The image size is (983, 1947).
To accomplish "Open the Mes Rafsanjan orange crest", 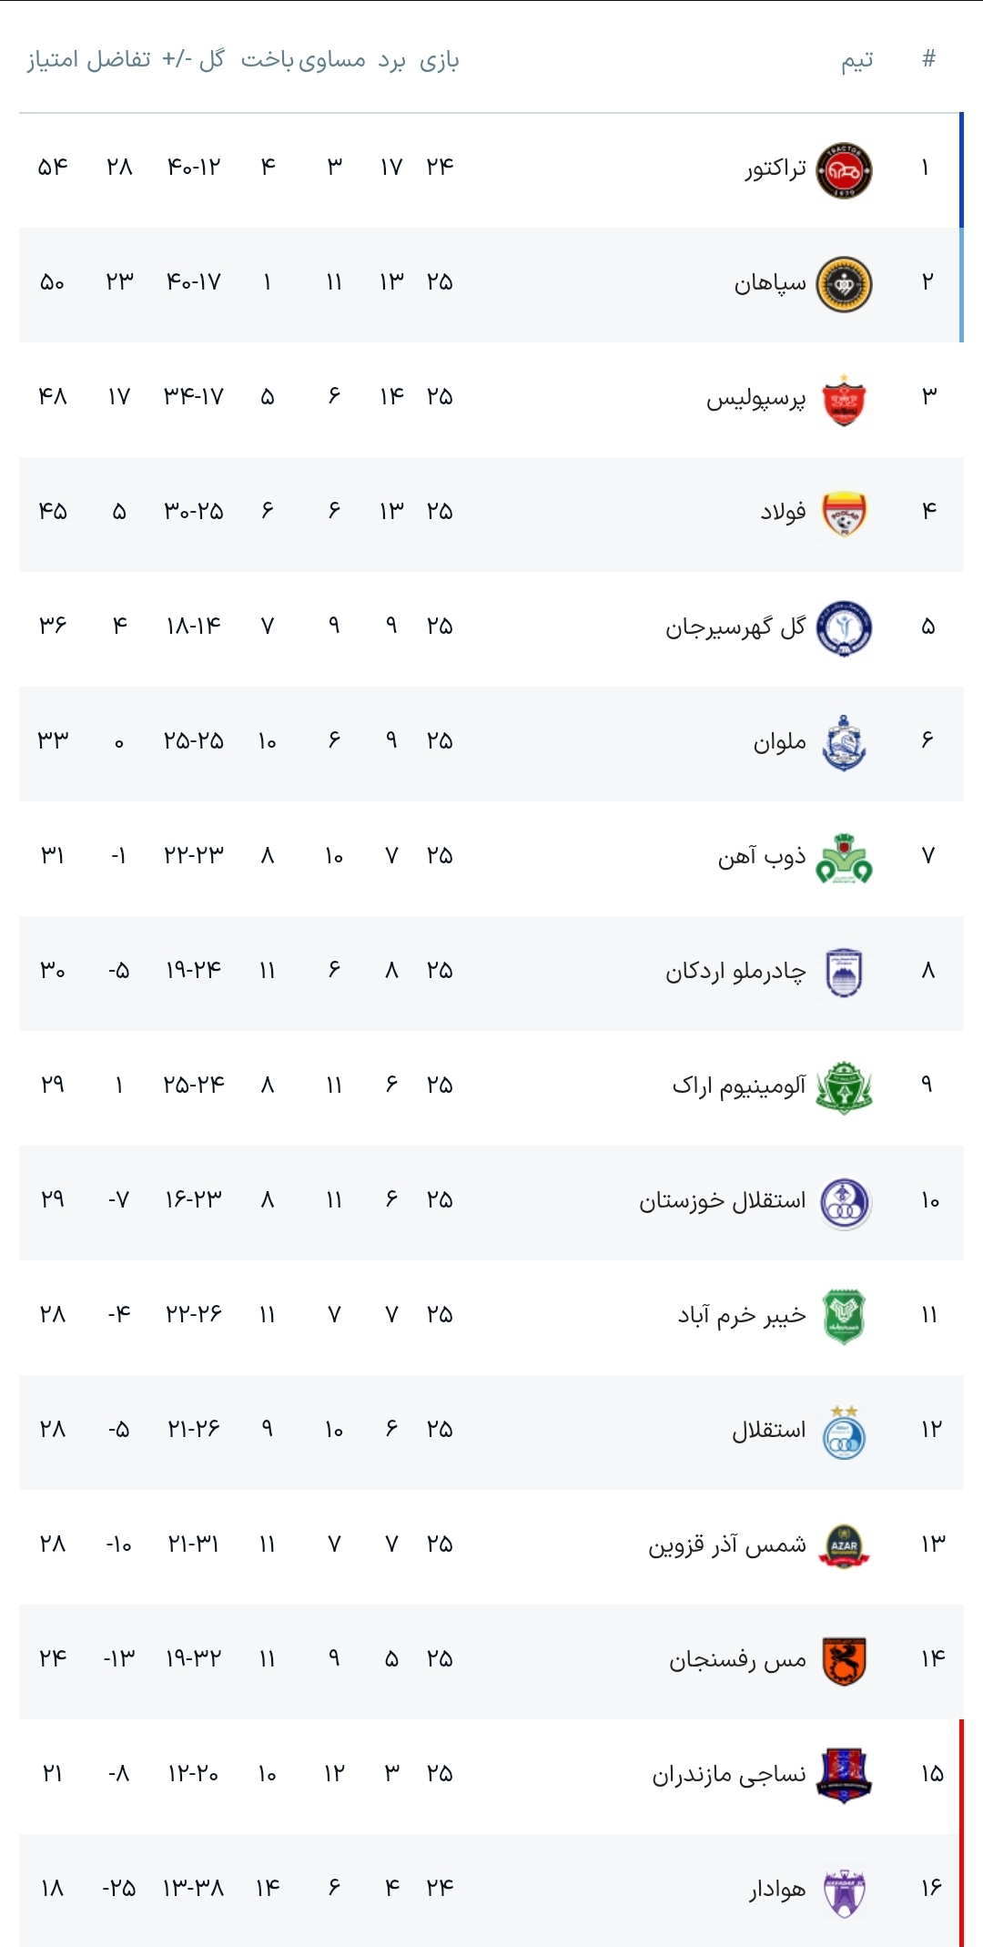I will 844,1661.
